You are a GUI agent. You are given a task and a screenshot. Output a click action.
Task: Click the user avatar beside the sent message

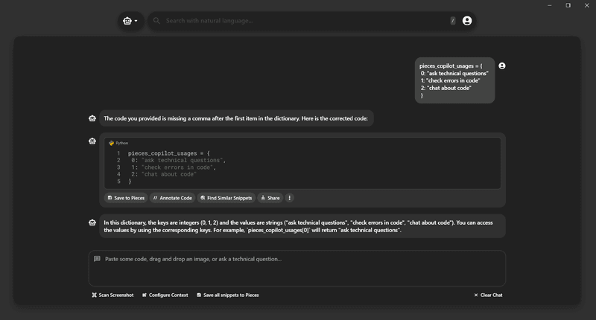click(501, 66)
